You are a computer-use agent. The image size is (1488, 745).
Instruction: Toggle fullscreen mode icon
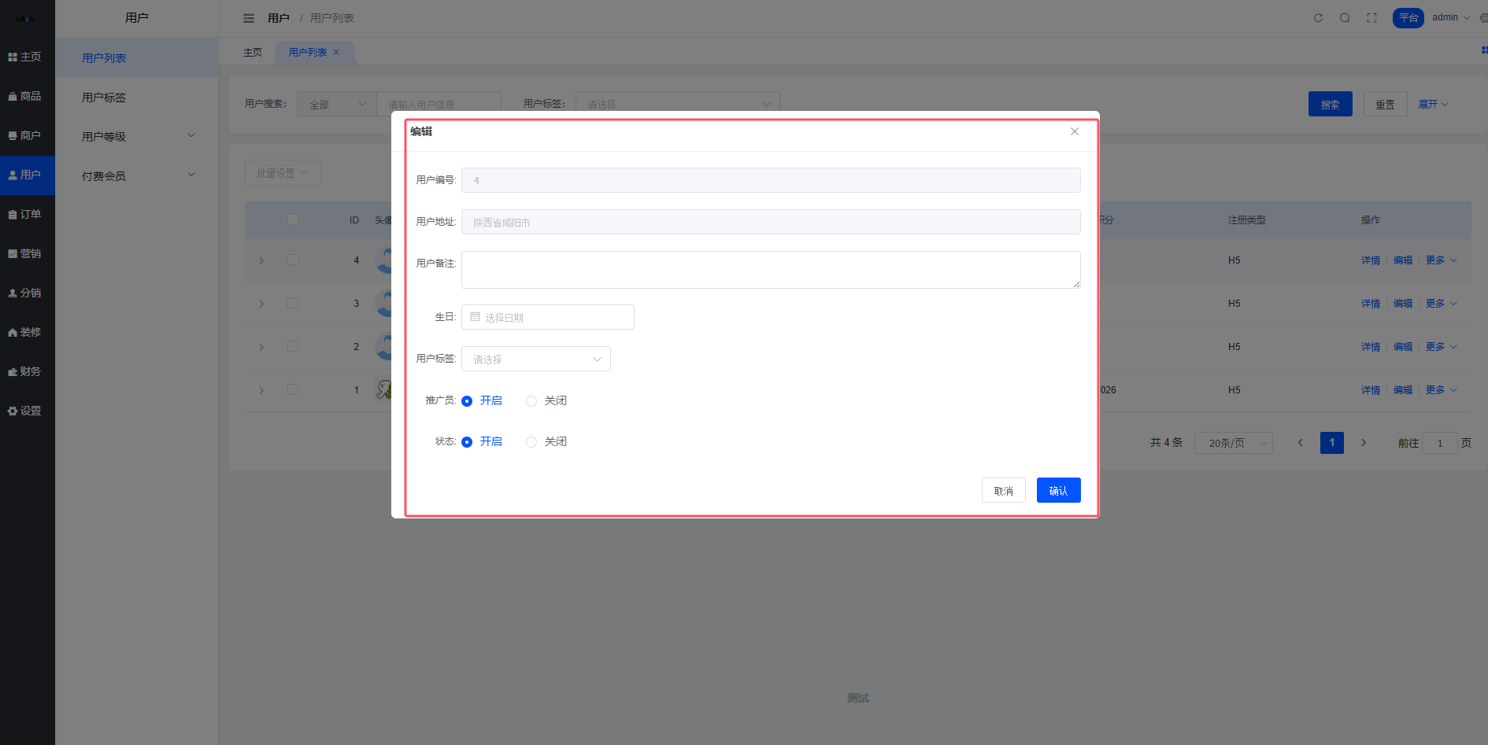click(x=1371, y=18)
